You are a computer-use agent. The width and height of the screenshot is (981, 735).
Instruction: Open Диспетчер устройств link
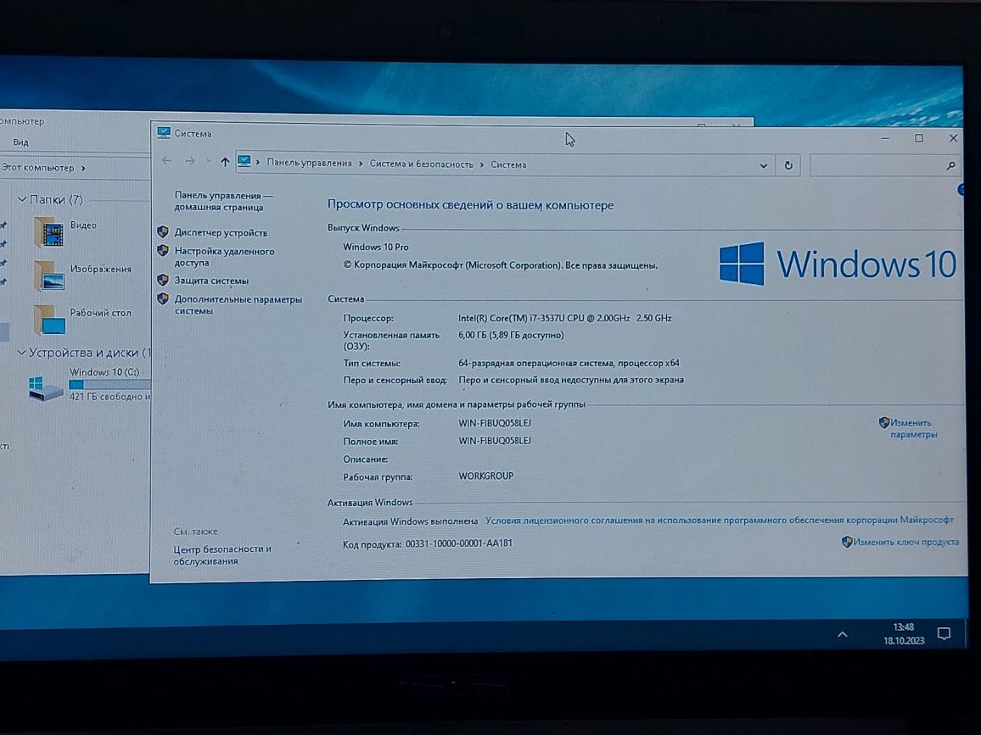221,232
